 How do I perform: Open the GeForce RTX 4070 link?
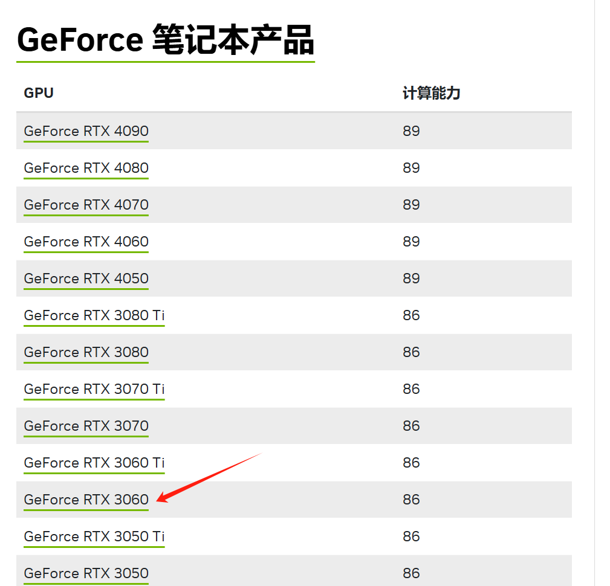point(86,205)
